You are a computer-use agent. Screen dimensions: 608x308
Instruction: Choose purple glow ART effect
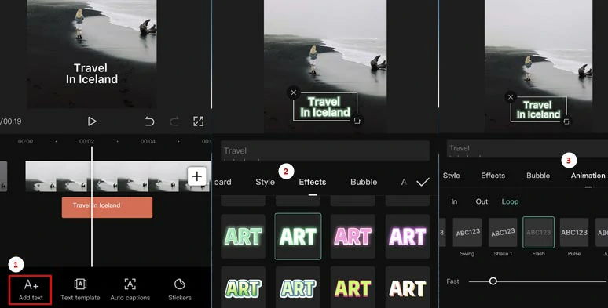pyautogui.click(x=408, y=237)
